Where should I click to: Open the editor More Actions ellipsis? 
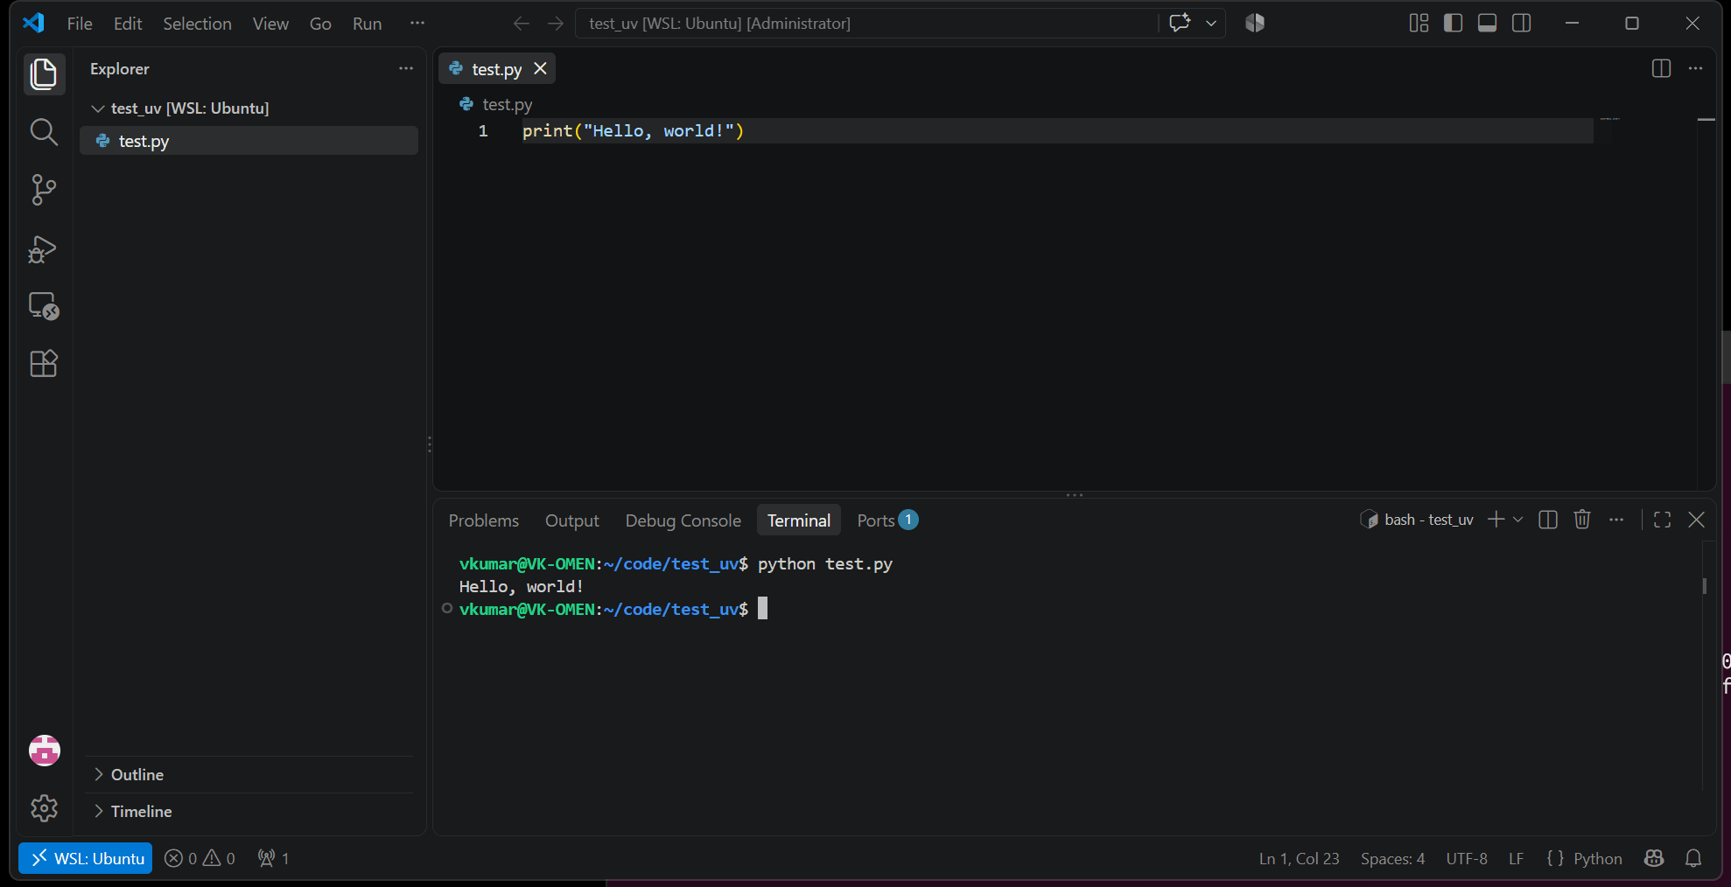pos(1696,68)
